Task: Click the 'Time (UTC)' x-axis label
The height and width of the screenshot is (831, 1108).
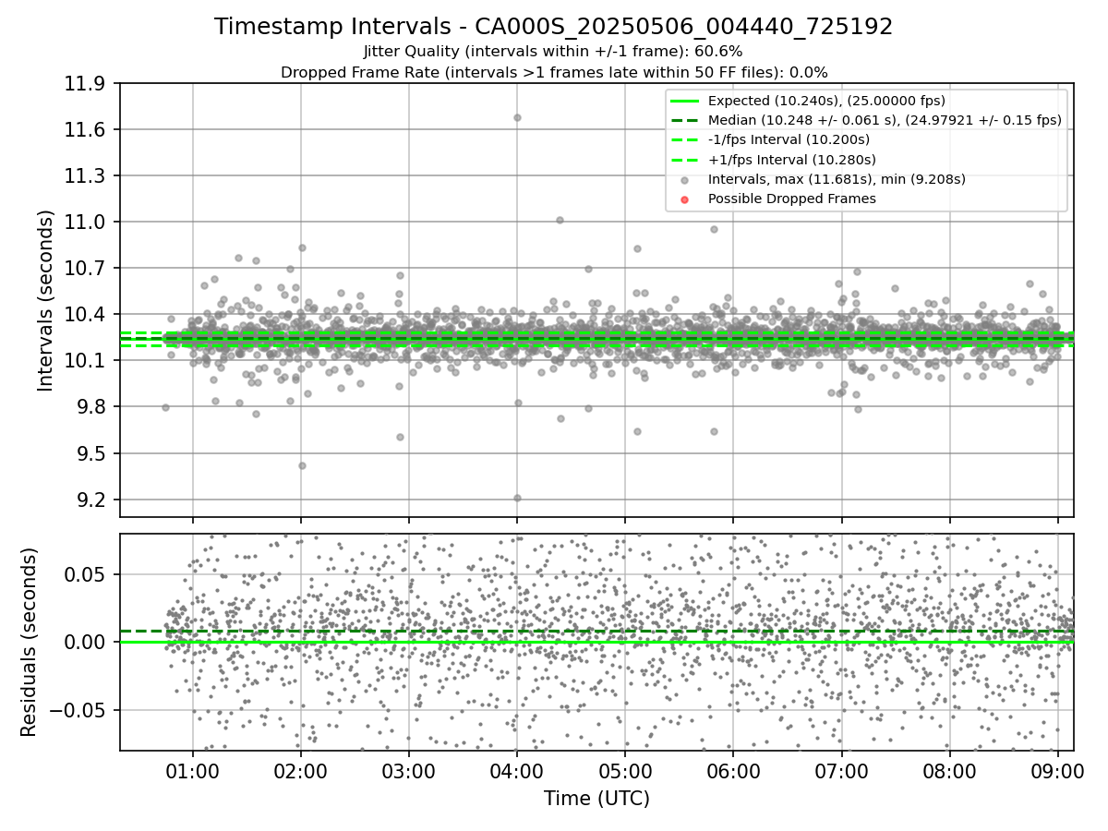Action: coord(596,799)
